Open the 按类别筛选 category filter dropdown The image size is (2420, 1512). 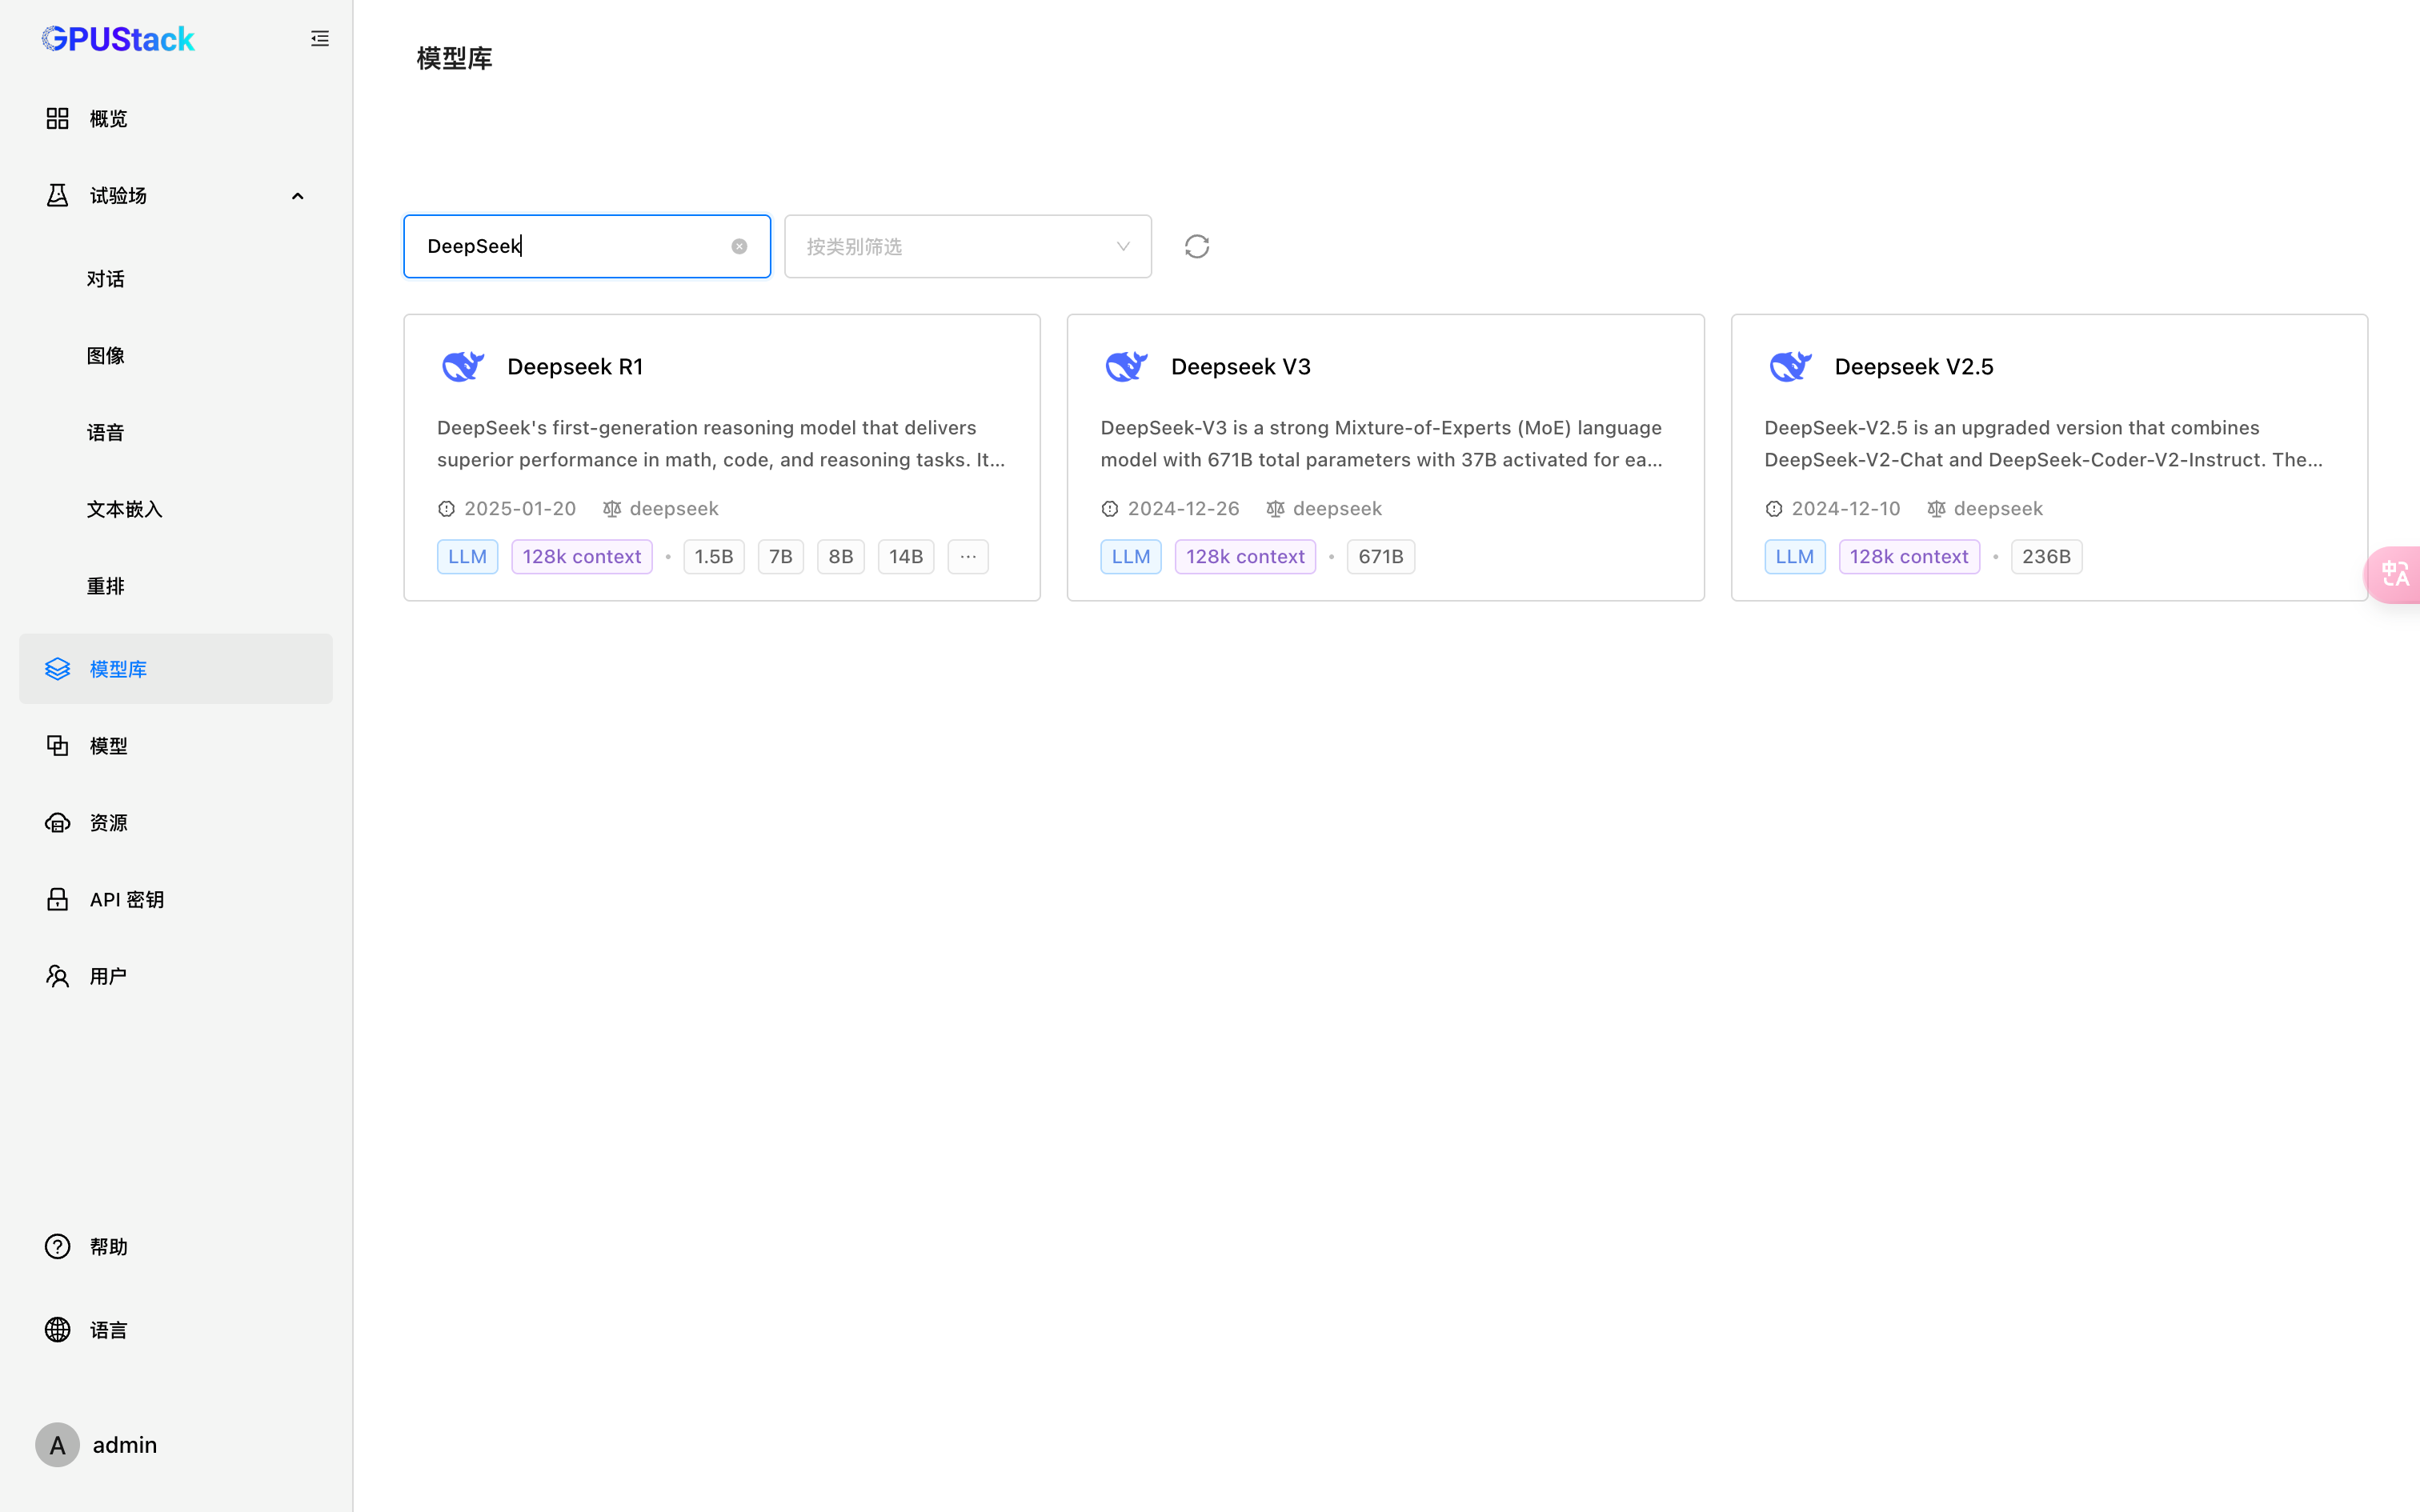(x=968, y=246)
